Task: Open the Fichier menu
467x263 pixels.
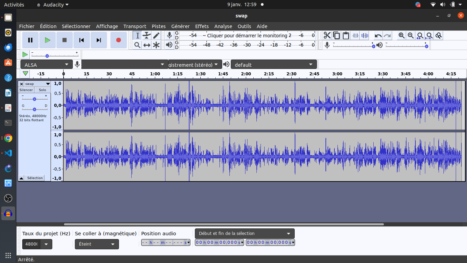Action: point(27,26)
